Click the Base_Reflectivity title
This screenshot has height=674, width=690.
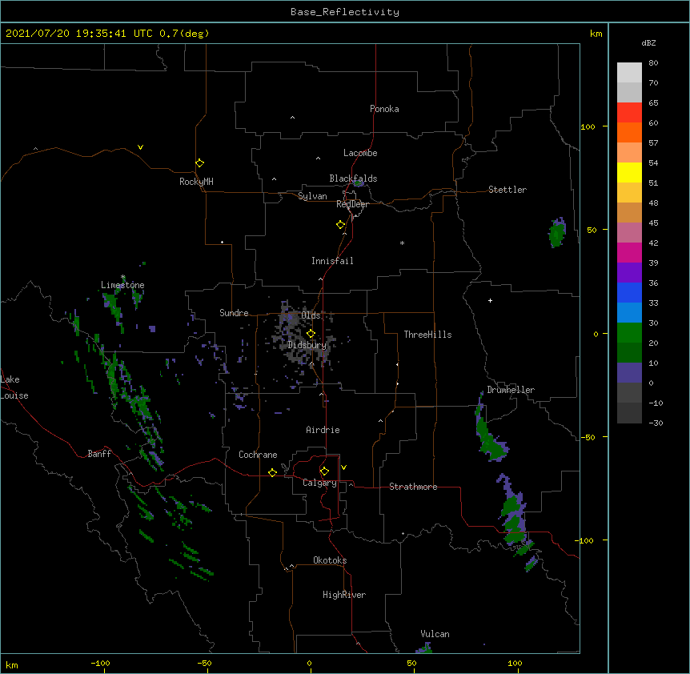[345, 12]
